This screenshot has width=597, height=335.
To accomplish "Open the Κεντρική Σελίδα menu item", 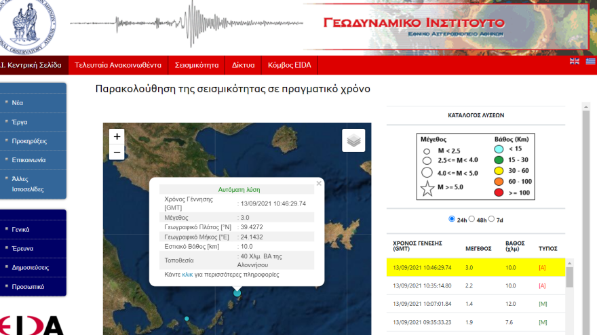I will 34,65.
